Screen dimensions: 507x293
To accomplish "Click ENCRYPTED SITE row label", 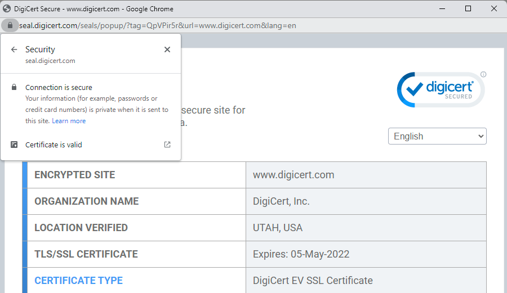I will [75, 174].
